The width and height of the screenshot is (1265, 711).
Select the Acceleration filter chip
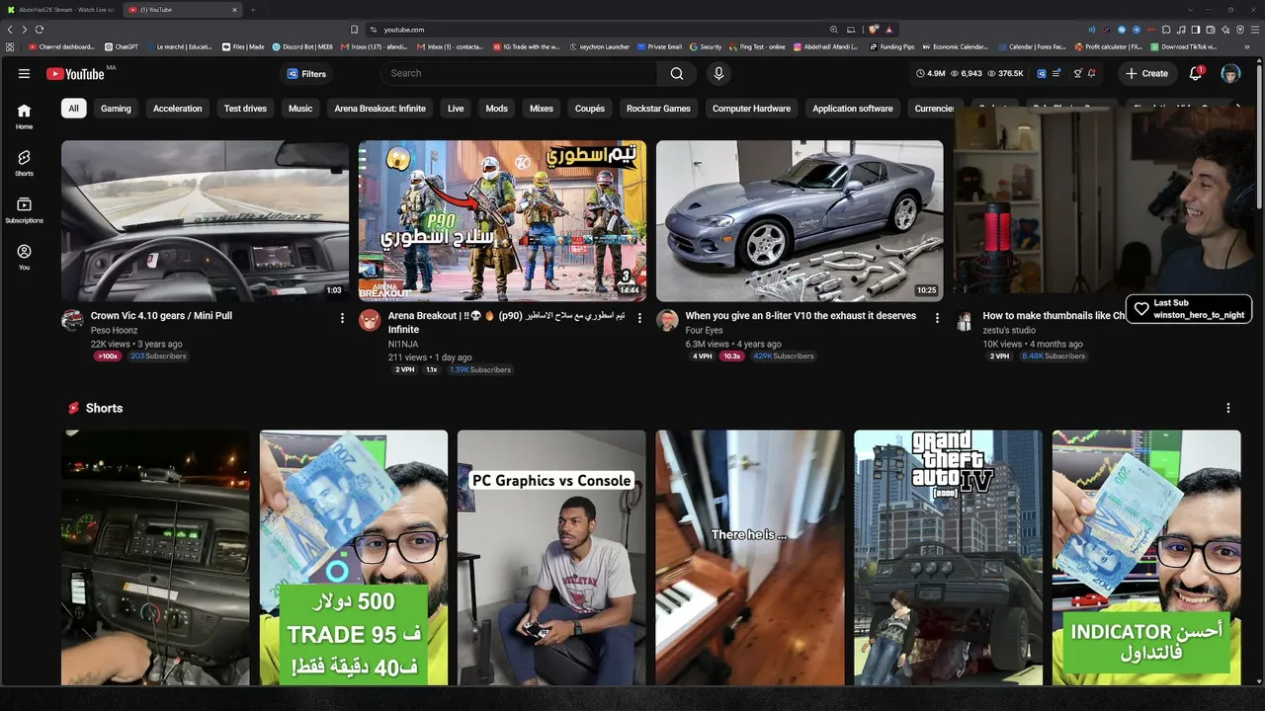point(178,109)
